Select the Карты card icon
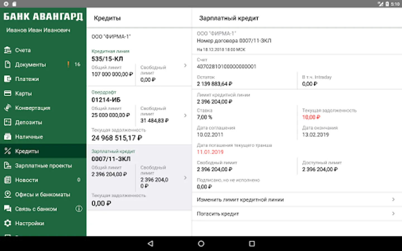The image size is (402, 251). pos(8,93)
